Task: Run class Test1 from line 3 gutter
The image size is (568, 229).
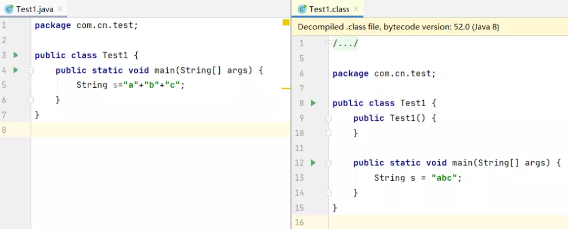Action: 16,55
